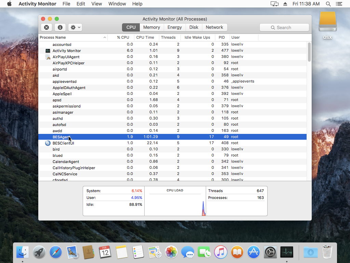Open Photos from the Dock
350x263 pixels.
(x=171, y=252)
